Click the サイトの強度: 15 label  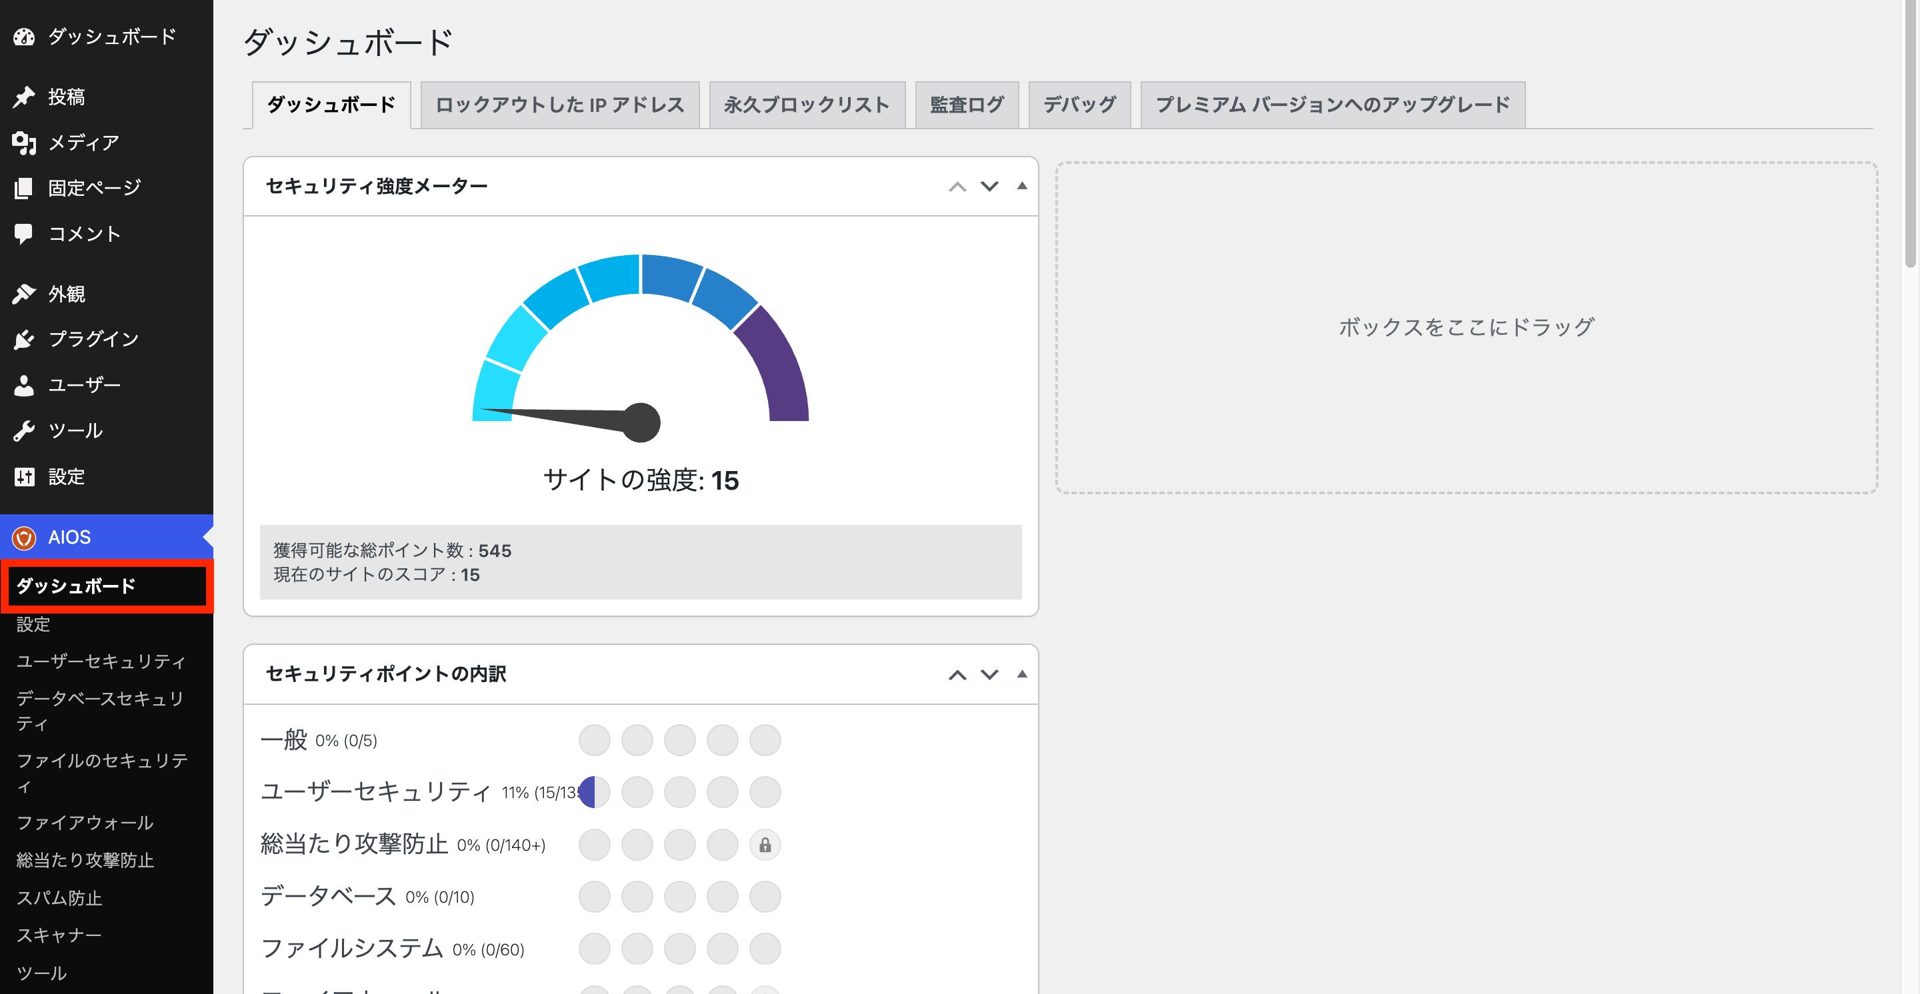641,480
